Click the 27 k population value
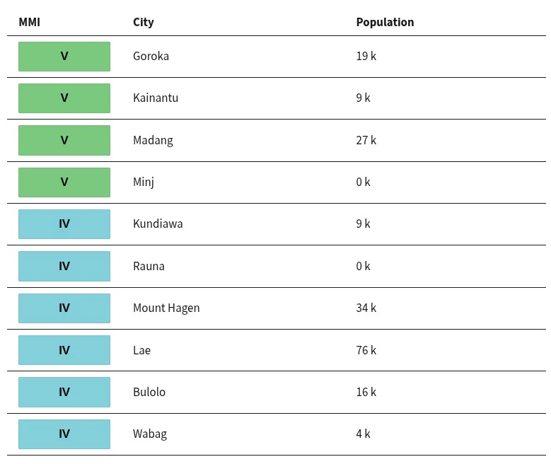Screen dimensions: 551x464 [366, 140]
